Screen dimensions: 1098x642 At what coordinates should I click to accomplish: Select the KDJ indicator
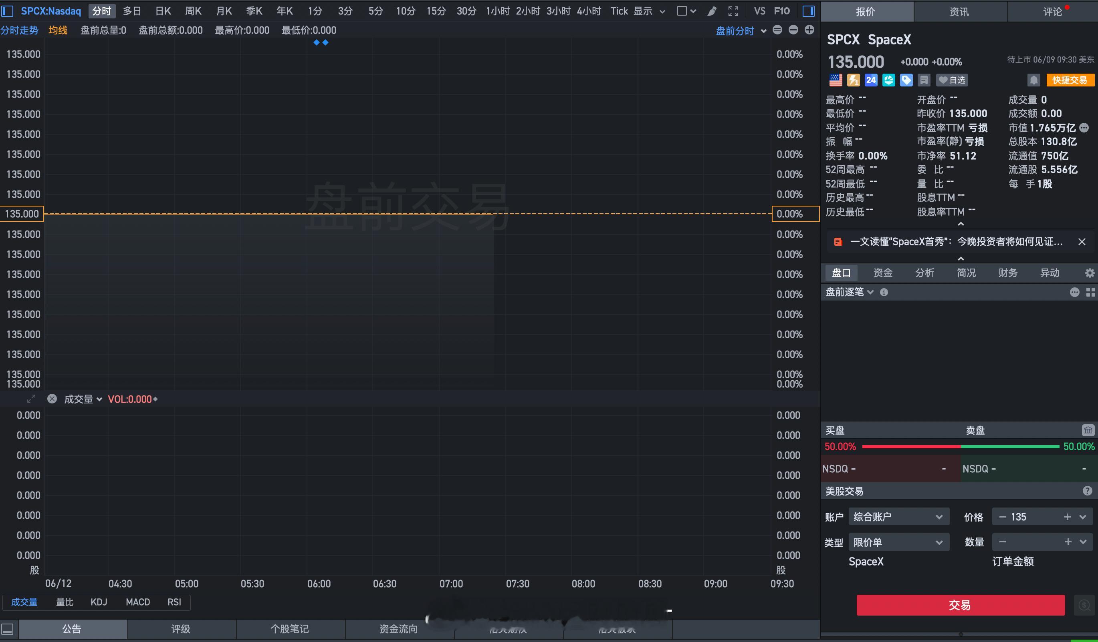point(99,602)
